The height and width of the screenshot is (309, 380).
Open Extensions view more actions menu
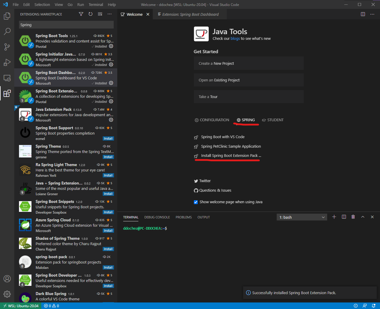pos(110,14)
